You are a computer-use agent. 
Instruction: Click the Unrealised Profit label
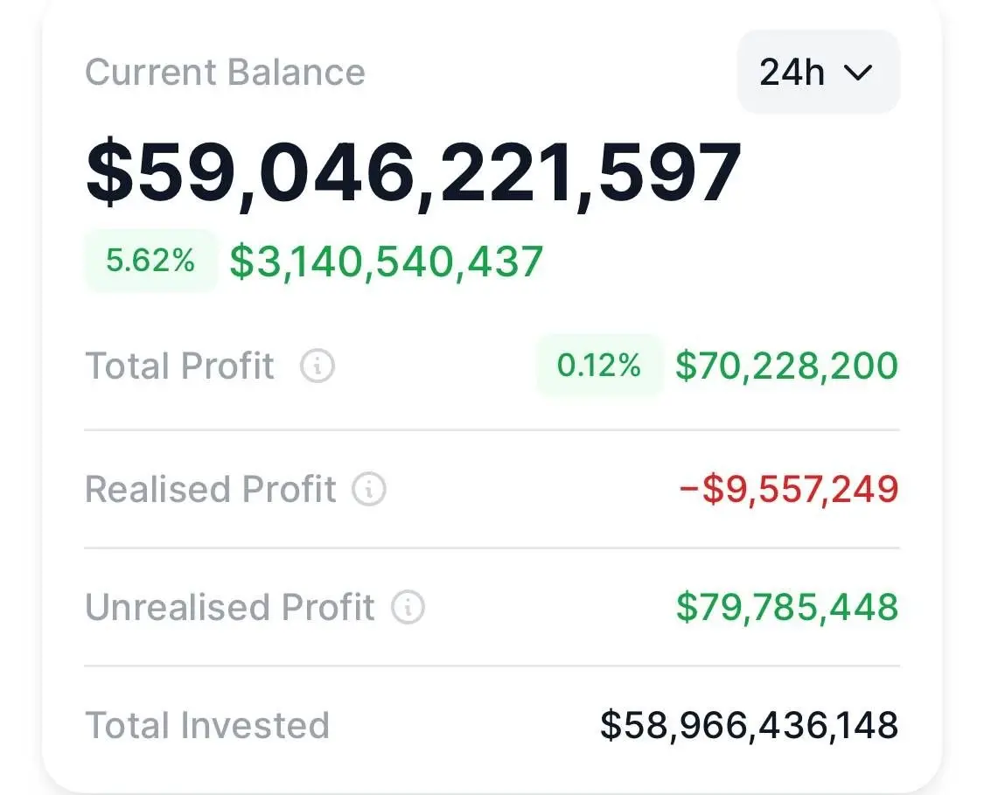[x=229, y=607]
